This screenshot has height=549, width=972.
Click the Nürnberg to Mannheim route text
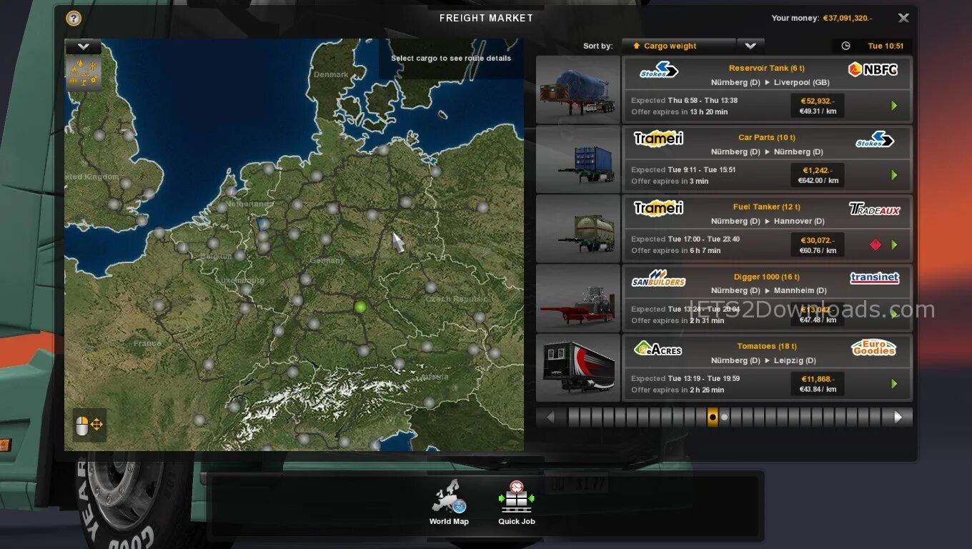coord(768,290)
